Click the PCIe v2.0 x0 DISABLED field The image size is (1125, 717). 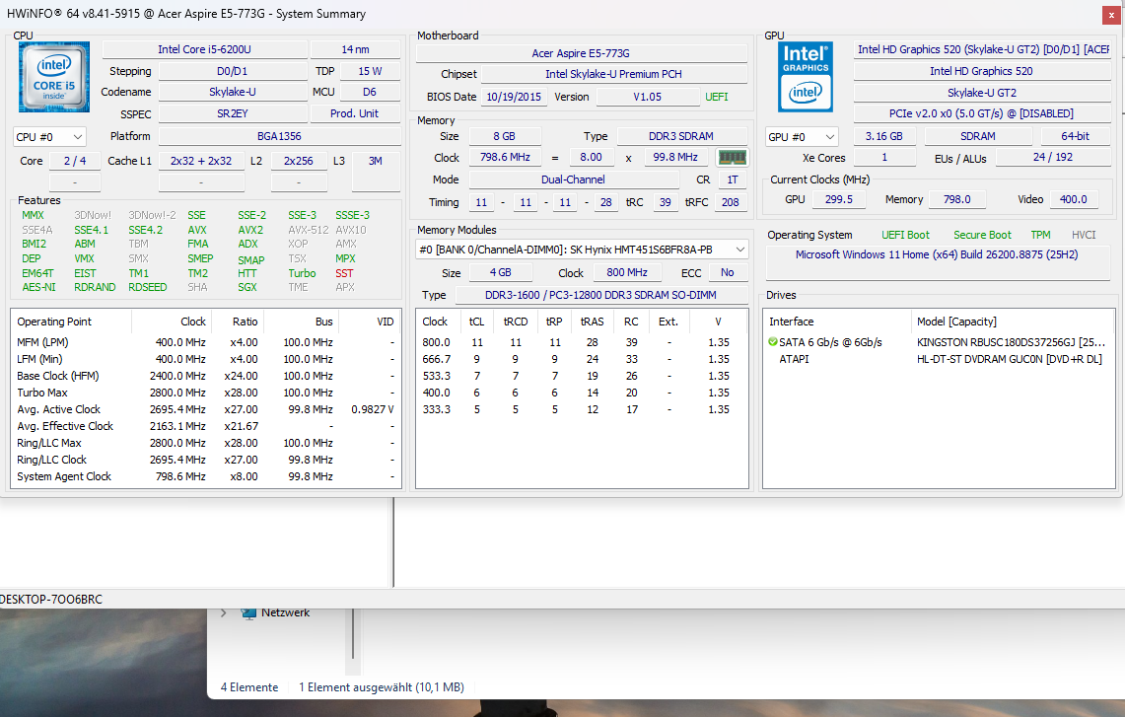pos(981,113)
